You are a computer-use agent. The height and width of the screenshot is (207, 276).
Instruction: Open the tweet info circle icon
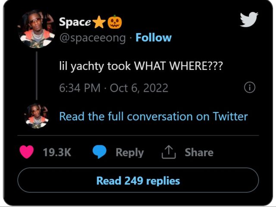point(249,88)
